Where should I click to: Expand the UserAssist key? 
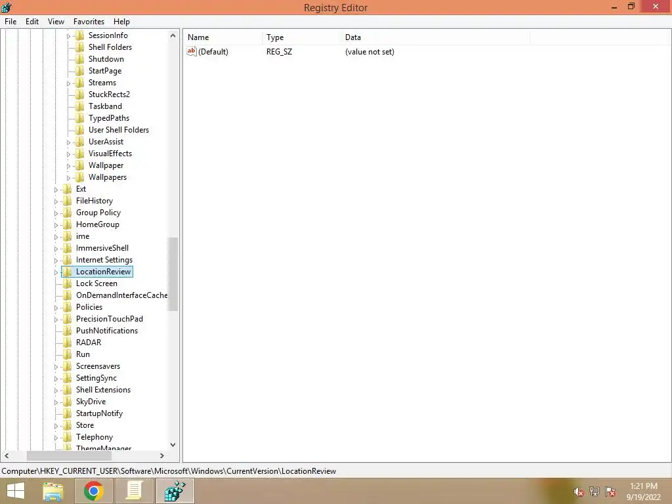point(68,142)
